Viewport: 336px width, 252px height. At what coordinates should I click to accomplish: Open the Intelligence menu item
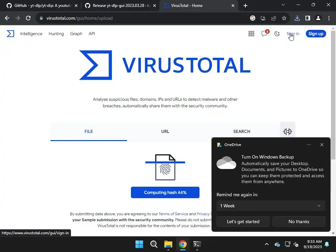pyautogui.click(x=31, y=34)
